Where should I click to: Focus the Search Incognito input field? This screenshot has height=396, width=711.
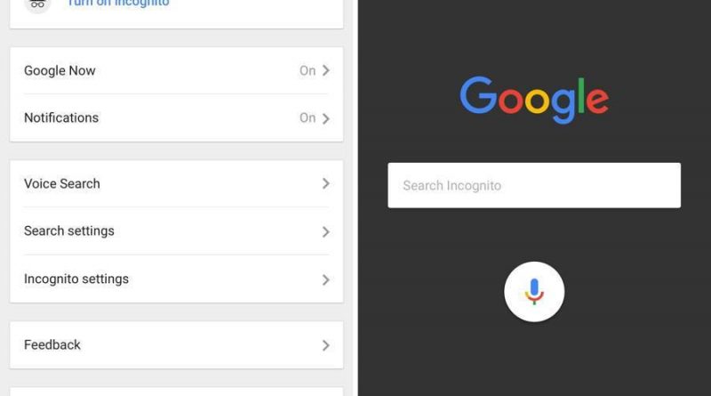pos(534,185)
